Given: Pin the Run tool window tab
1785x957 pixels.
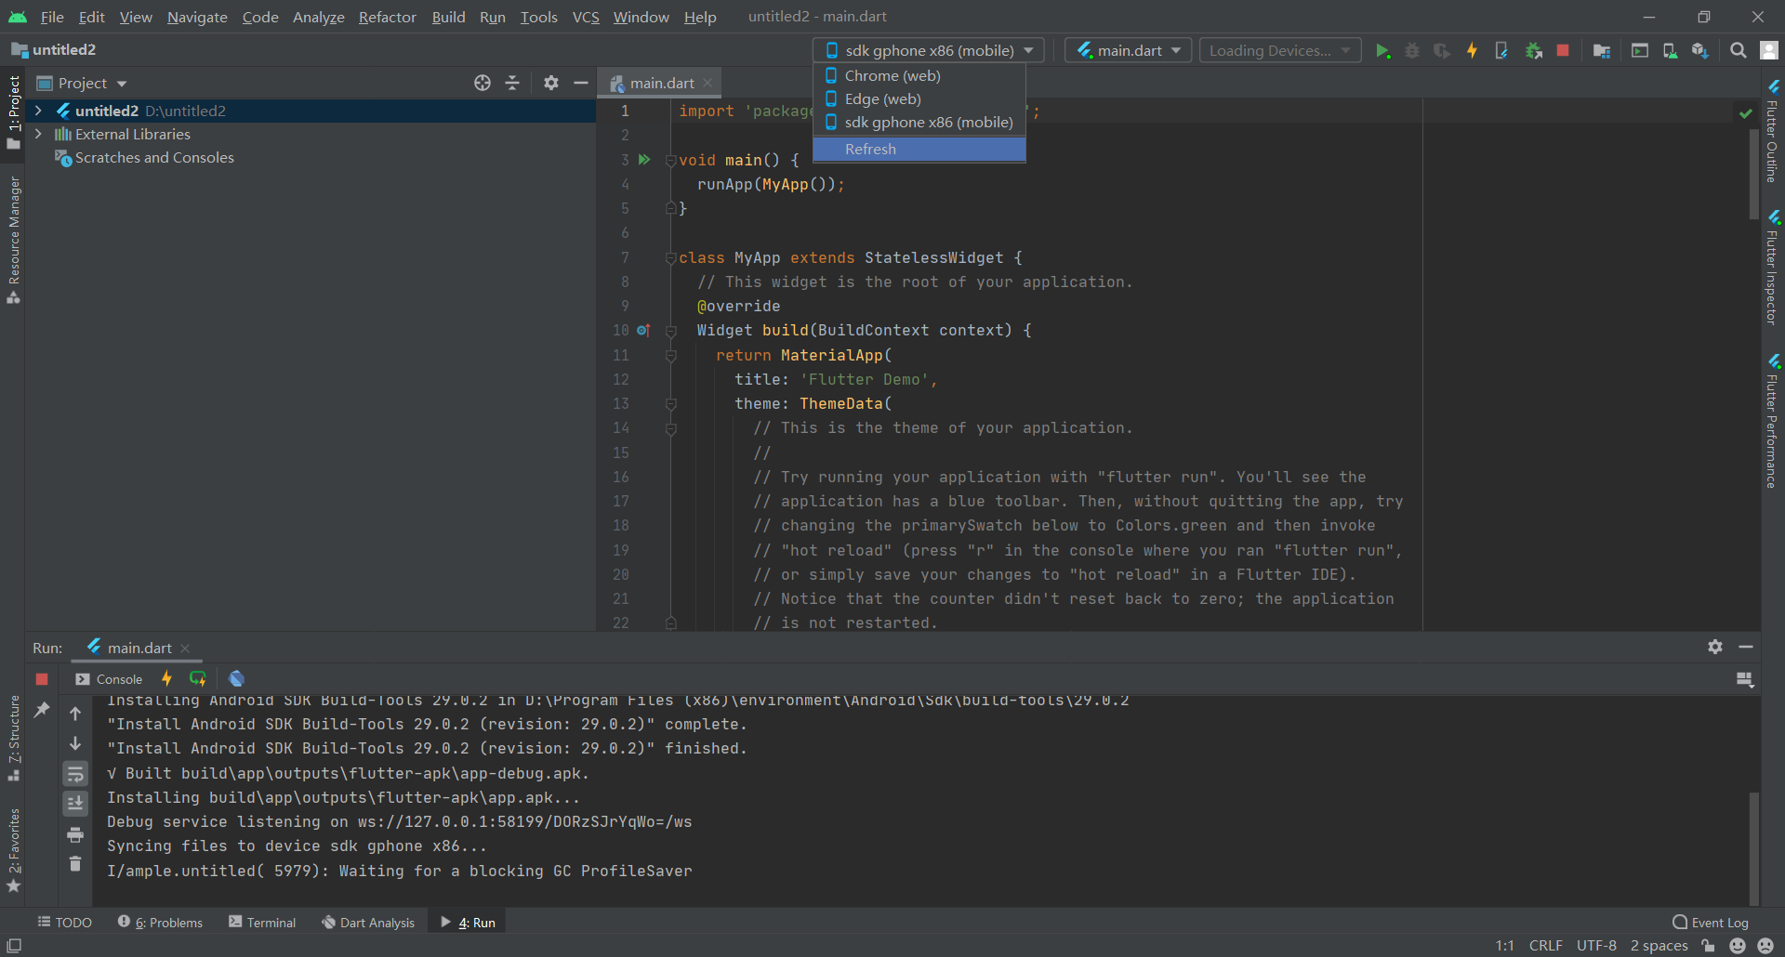Looking at the screenshot, I should pos(43,710).
